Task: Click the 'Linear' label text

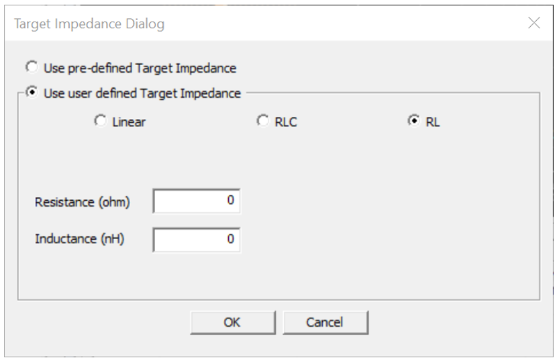Action: [129, 122]
